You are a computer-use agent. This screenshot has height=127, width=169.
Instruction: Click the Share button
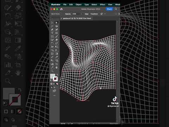(109, 9)
